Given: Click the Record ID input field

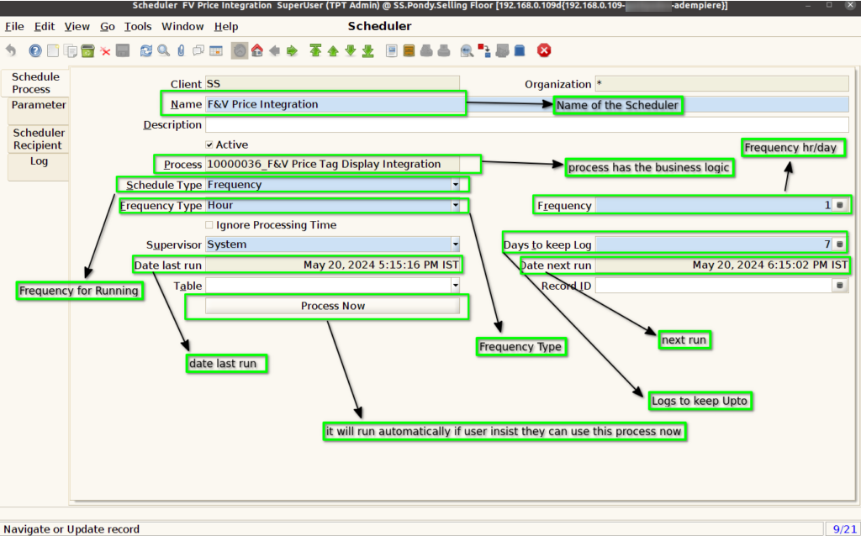Looking at the screenshot, I should [714, 286].
